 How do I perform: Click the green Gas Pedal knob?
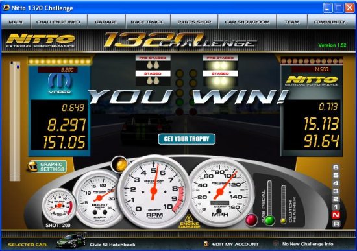(270, 221)
